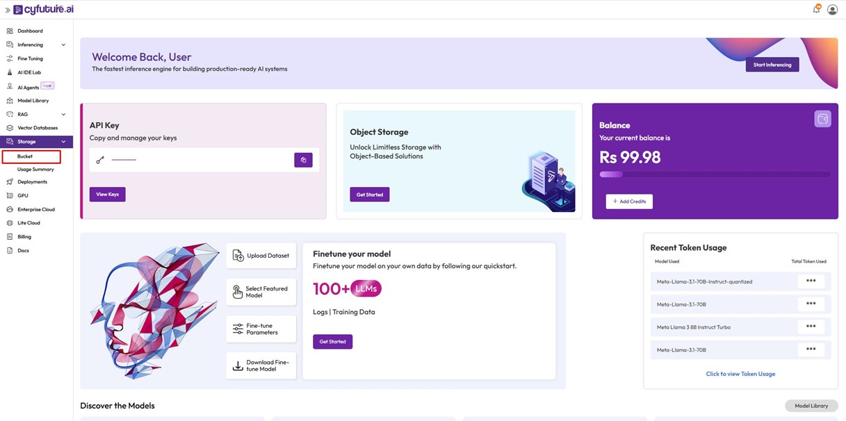Open Click to view Token Usage link
846x421 pixels.
point(740,374)
